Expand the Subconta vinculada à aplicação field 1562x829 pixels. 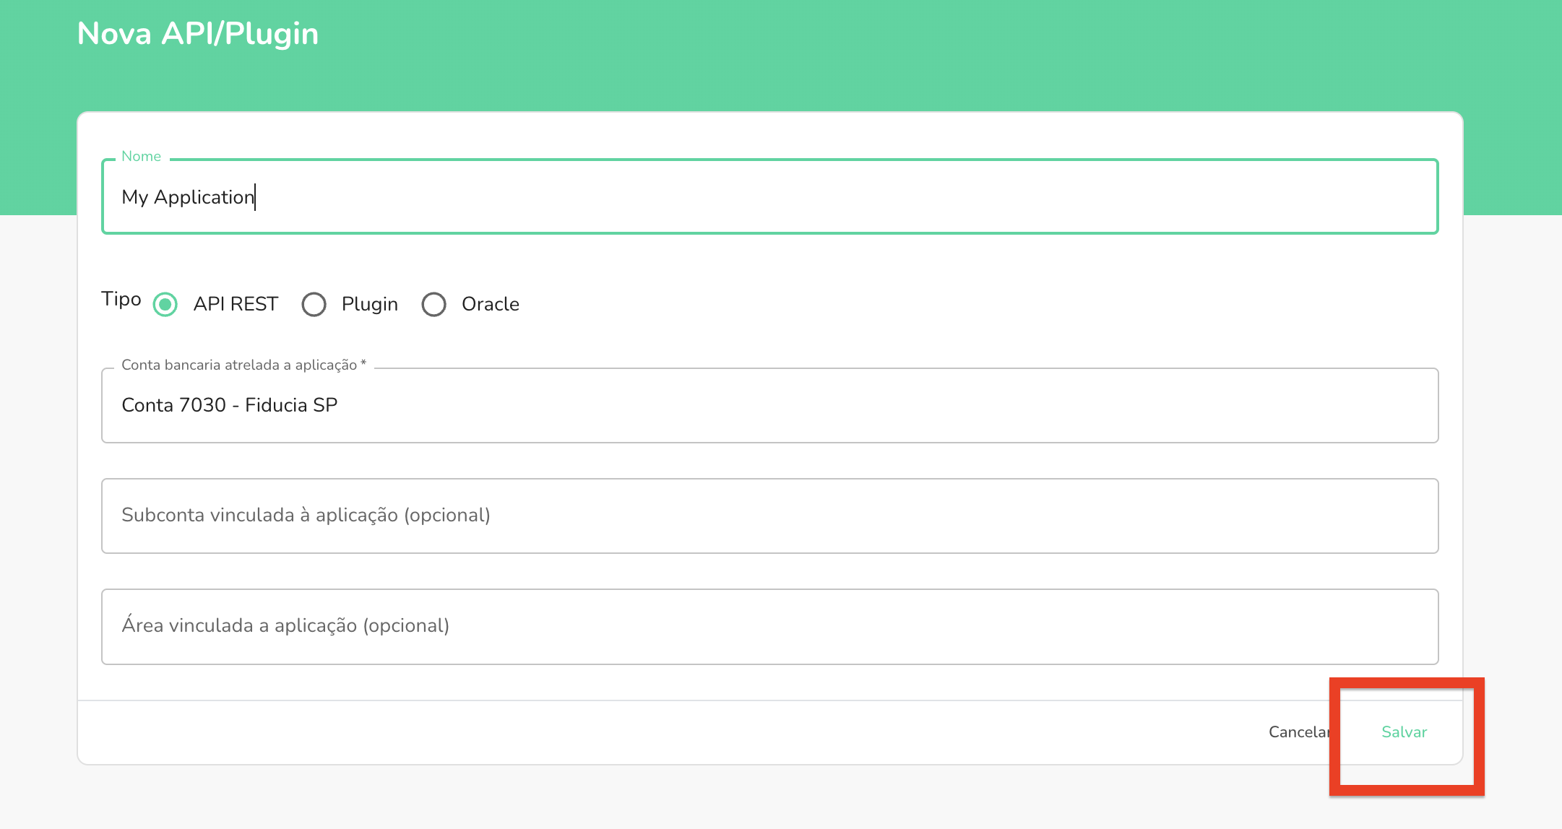(x=769, y=516)
